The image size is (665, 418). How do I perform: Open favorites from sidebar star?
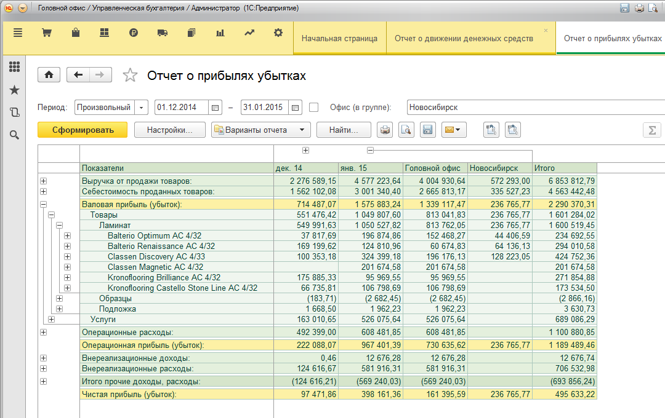click(x=14, y=90)
